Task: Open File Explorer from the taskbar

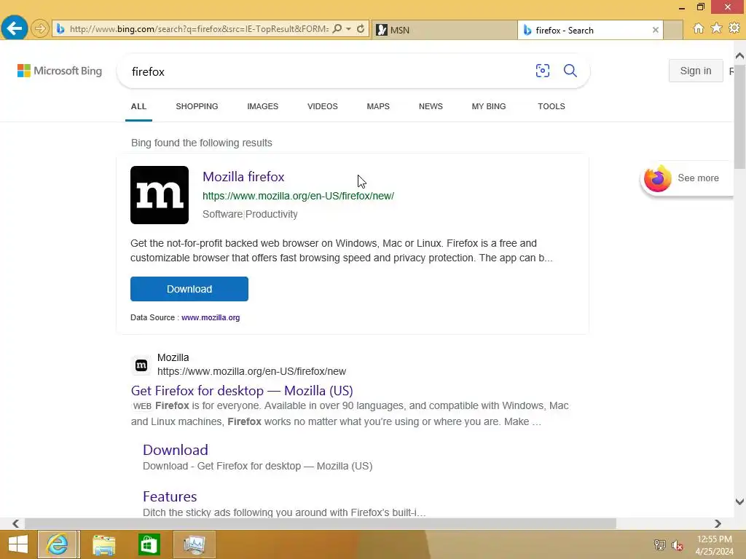Action: click(103, 544)
